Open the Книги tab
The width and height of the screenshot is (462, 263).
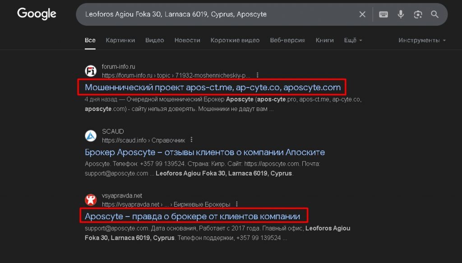click(x=324, y=40)
